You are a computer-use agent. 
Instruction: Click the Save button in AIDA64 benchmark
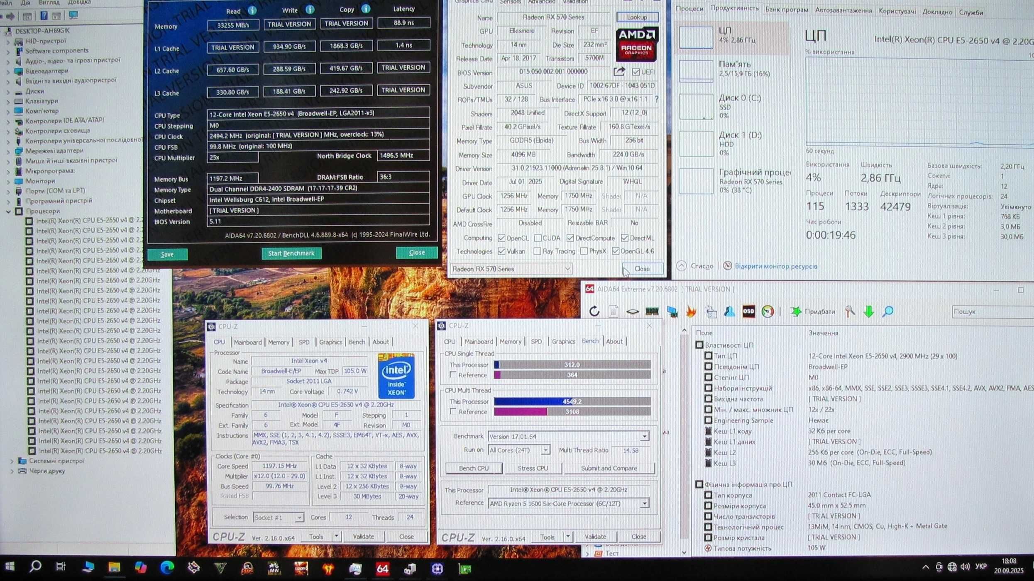pos(167,254)
